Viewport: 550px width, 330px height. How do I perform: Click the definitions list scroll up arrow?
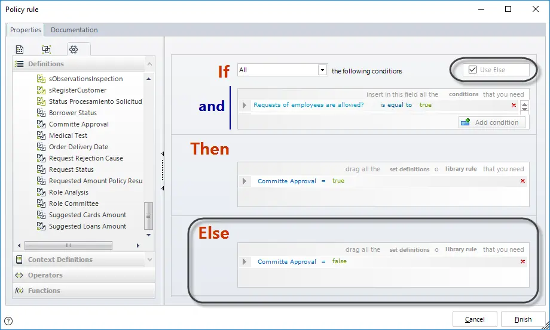tap(149, 79)
